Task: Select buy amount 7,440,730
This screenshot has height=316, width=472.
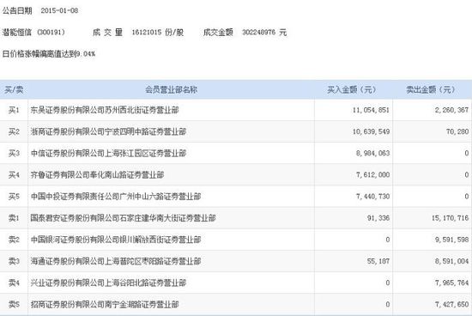Action: (372, 197)
